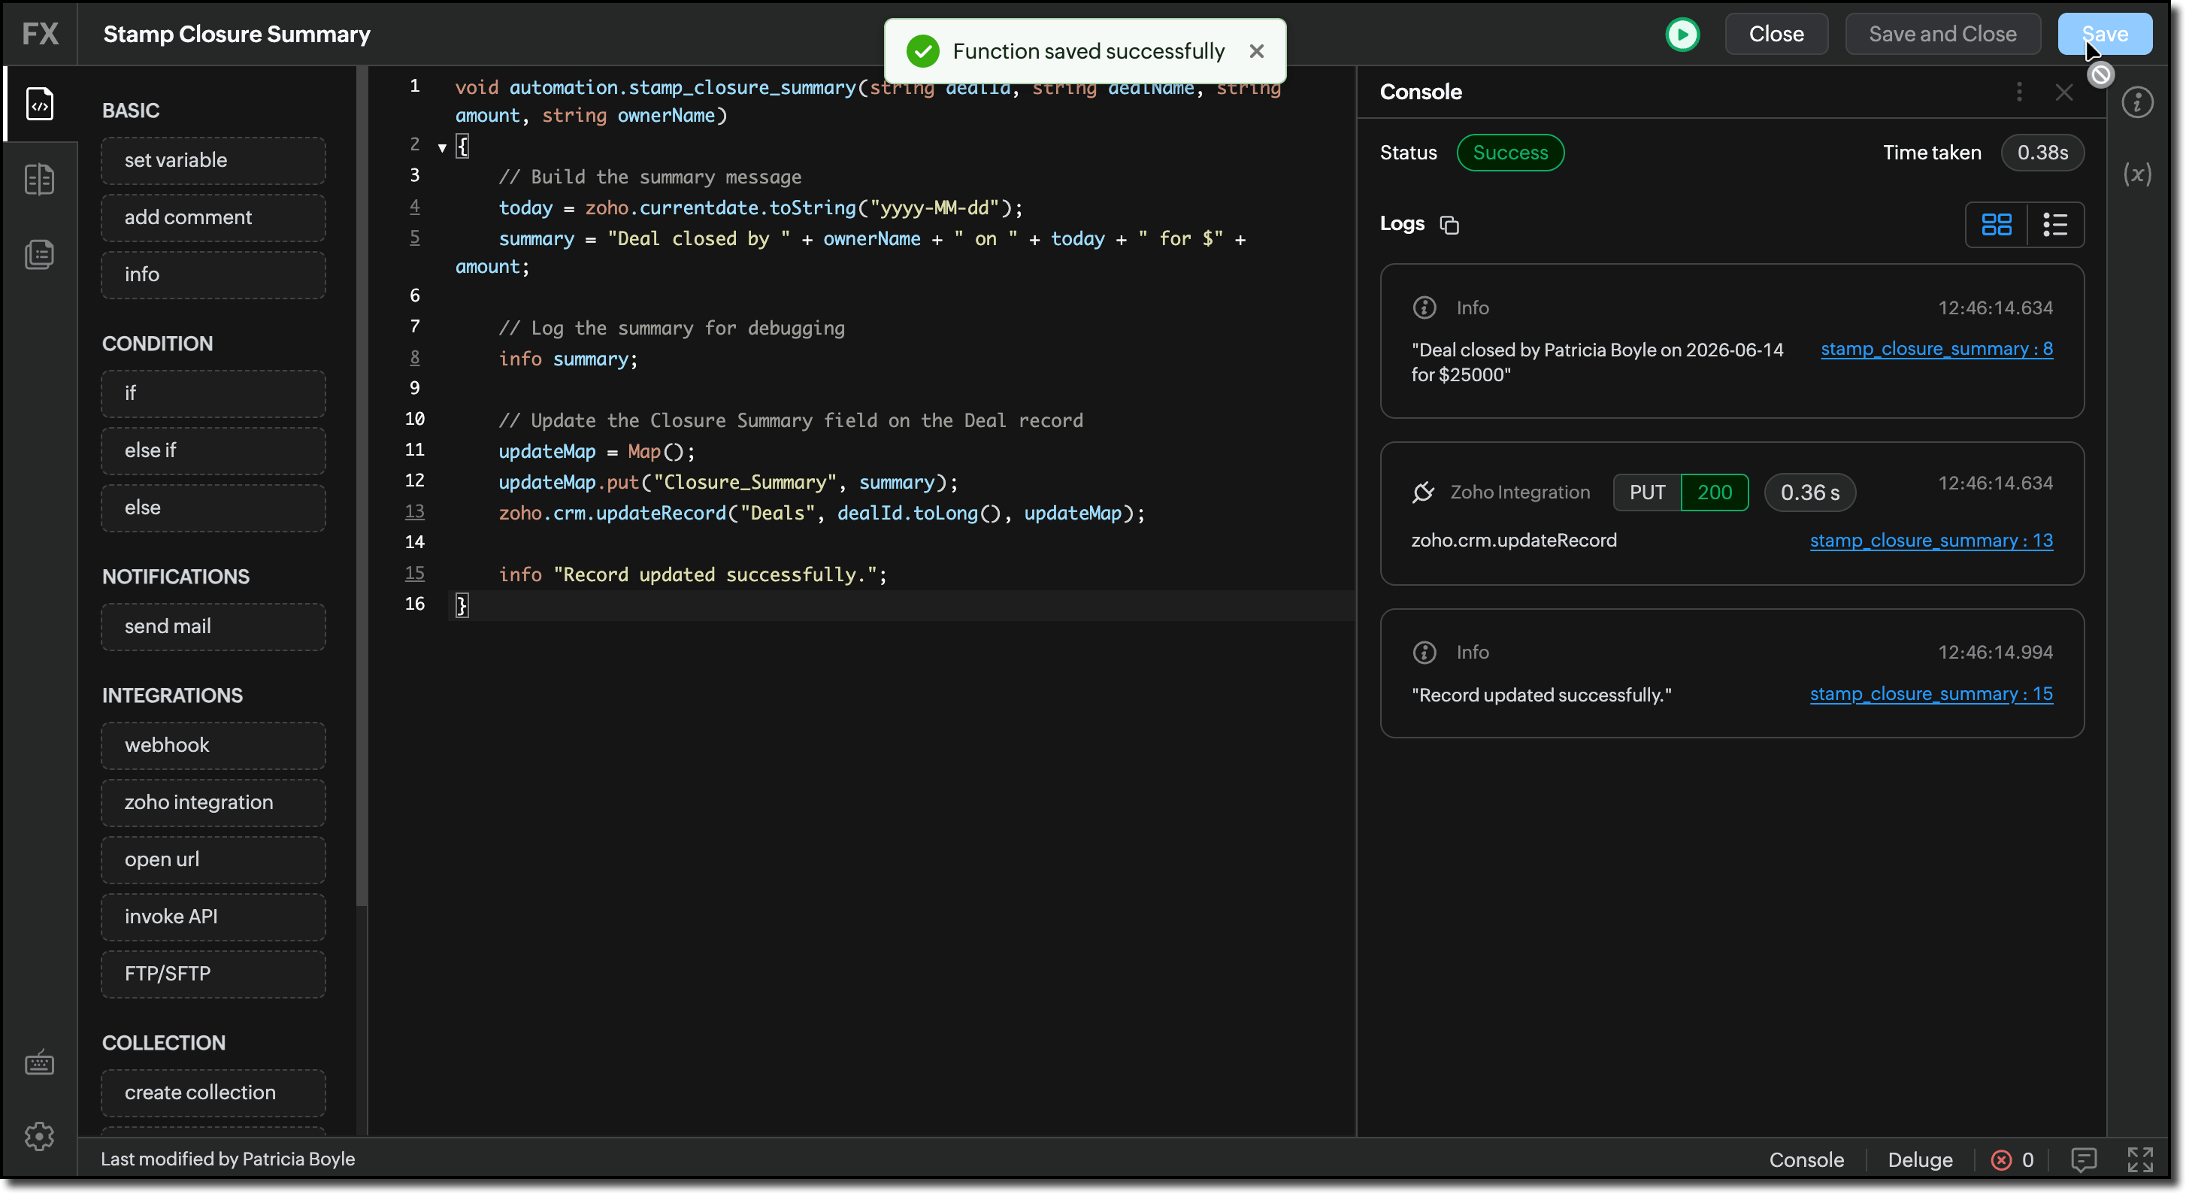Image resolution: width=2186 pixels, height=1194 pixels.
Task: Open log link stamp_closure_summary : 15
Action: coord(1930,694)
